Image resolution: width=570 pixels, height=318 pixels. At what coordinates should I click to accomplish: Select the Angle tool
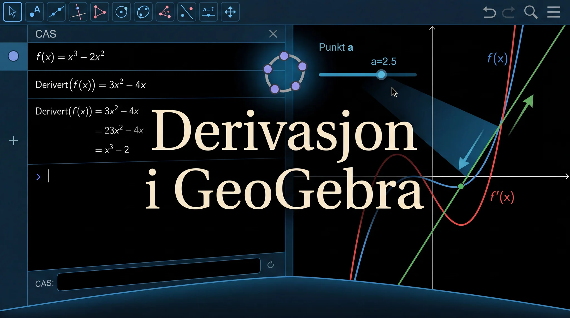tap(165, 12)
